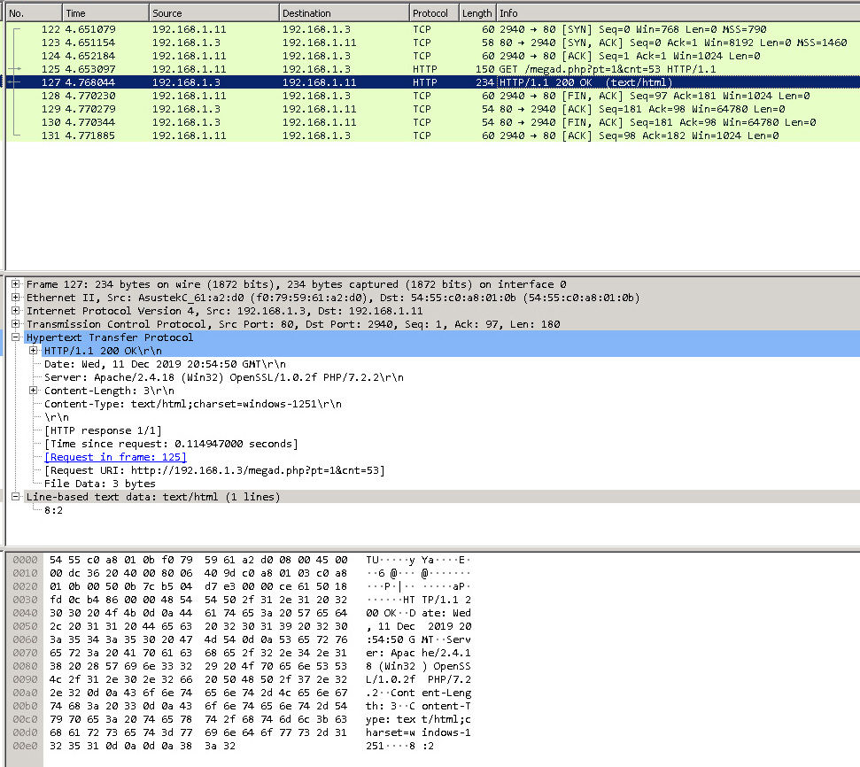Image resolution: width=860 pixels, height=767 pixels.
Task: Select the Content-Type: text/html header line
Action: coord(192,404)
